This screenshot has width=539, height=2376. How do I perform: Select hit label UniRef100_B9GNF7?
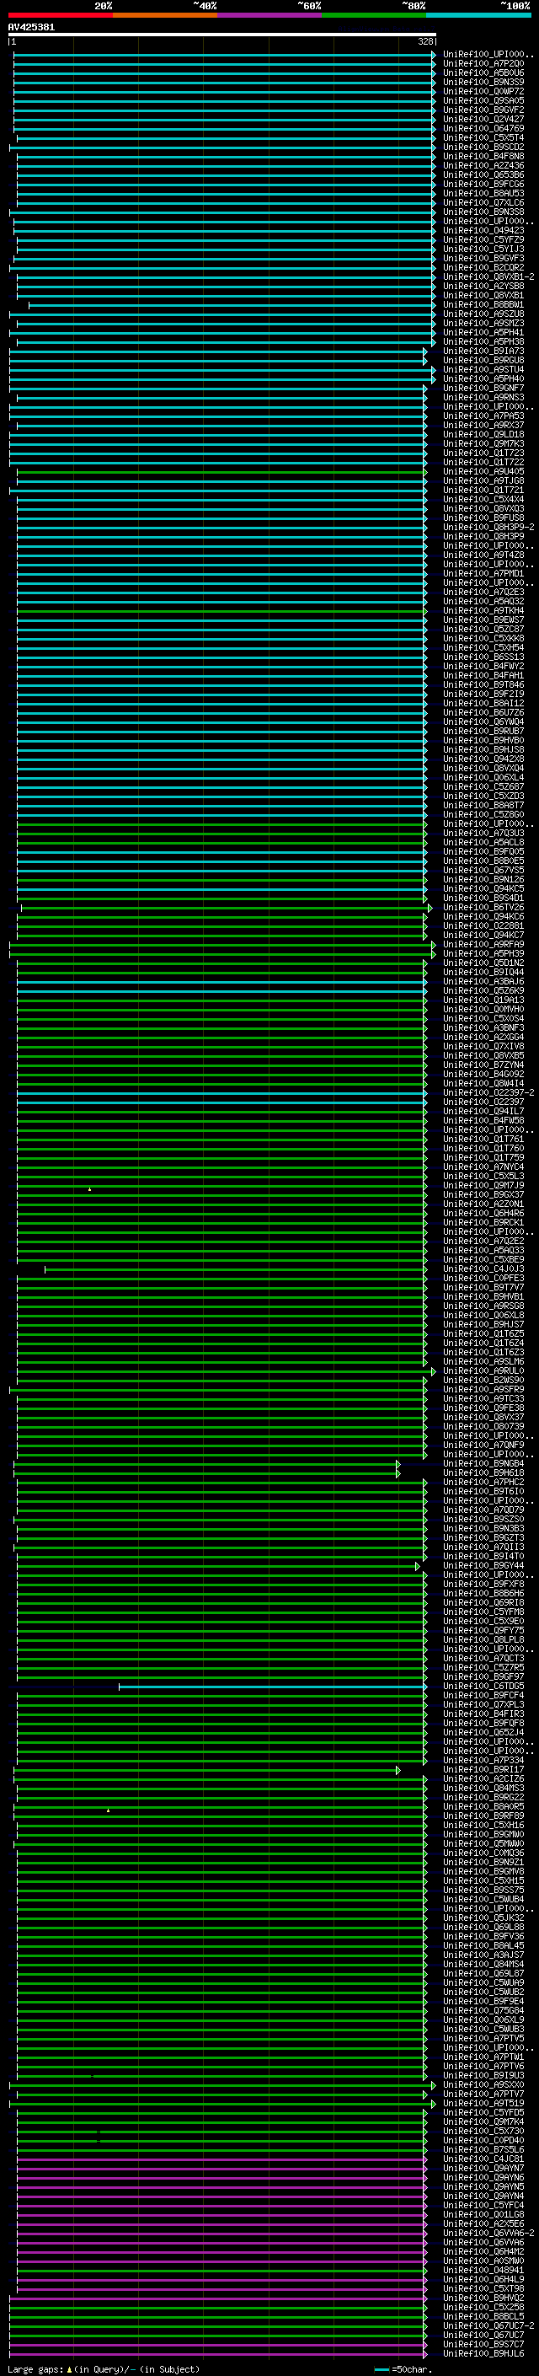click(483, 389)
